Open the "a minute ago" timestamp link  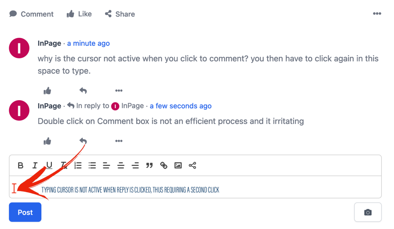pyautogui.click(x=88, y=43)
